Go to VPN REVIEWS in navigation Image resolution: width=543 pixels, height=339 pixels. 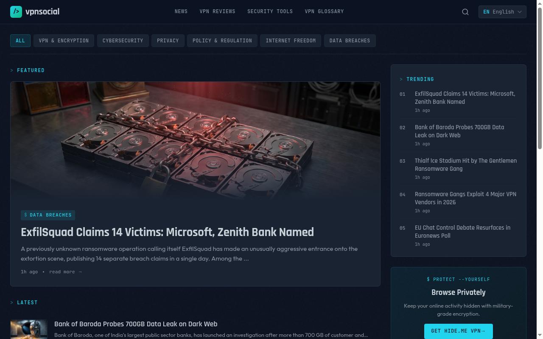[x=217, y=11]
